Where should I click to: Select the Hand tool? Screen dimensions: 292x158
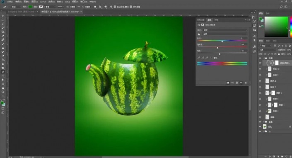3,88
